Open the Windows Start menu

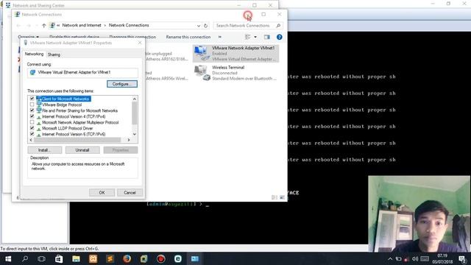pos(8,258)
